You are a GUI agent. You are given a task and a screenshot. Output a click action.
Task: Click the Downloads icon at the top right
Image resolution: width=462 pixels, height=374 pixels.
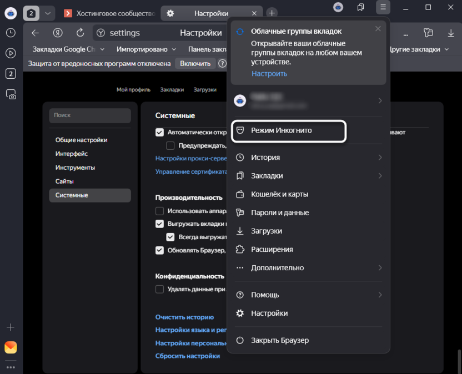(x=450, y=33)
